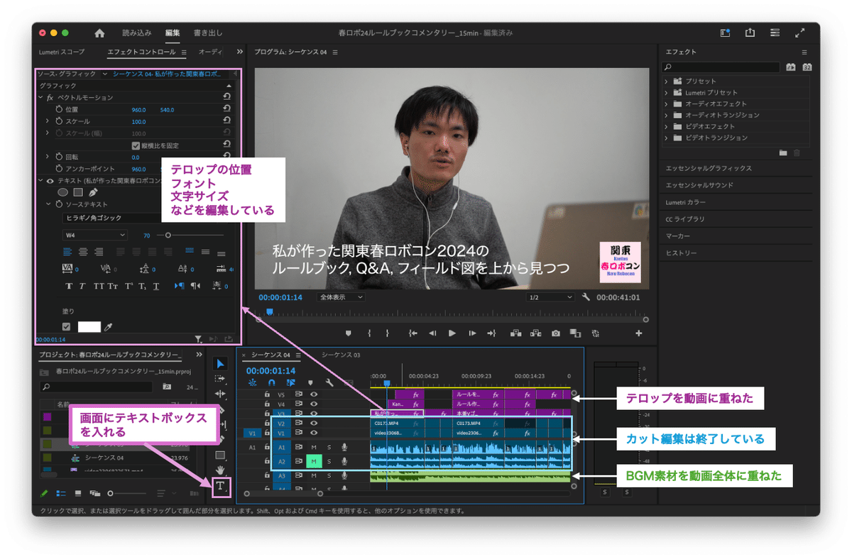
Task: Play the program monitor video
Action: [x=452, y=333]
